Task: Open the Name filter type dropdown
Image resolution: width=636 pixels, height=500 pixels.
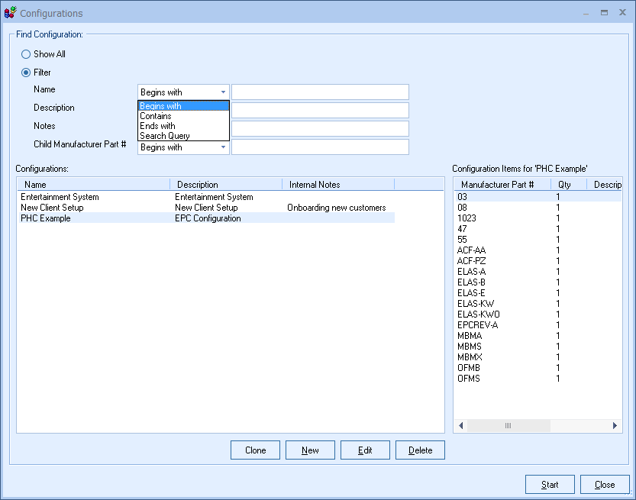Action: point(183,92)
